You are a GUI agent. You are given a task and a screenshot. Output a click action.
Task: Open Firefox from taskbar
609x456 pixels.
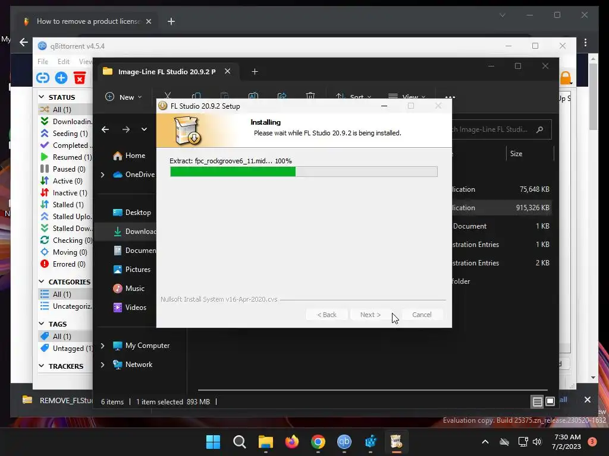[291, 442]
